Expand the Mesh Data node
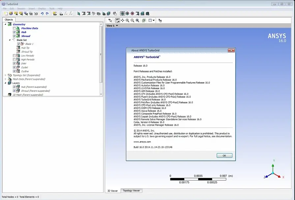295x200 pixels. point(6,79)
